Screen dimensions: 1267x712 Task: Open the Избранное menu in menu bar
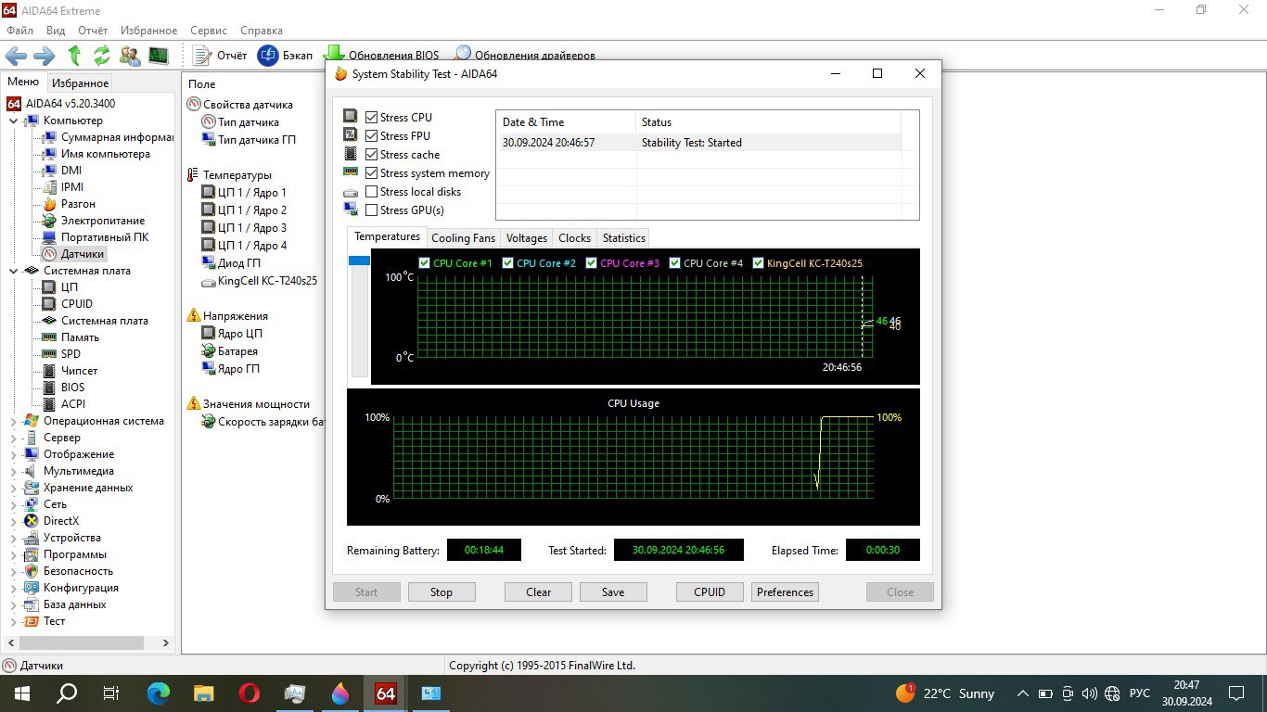coord(147,31)
